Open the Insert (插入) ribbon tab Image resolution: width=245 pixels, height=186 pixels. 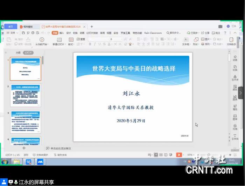pyautogui.click(x=62, y=33)
